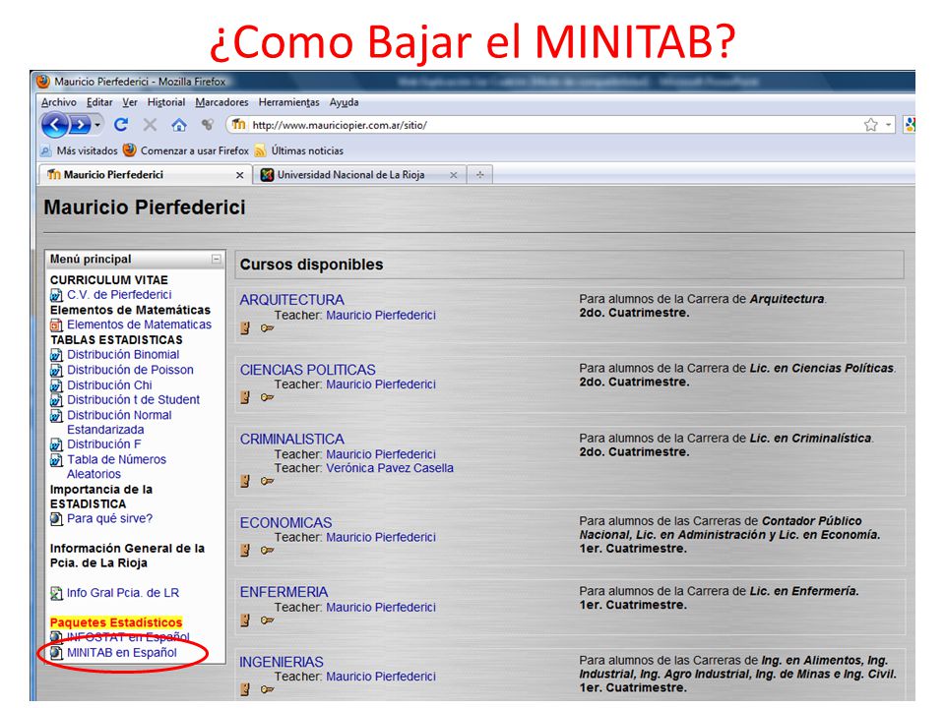
Task: Open the Info Gral Pcia. de LR link
Action: pos(122,592)
